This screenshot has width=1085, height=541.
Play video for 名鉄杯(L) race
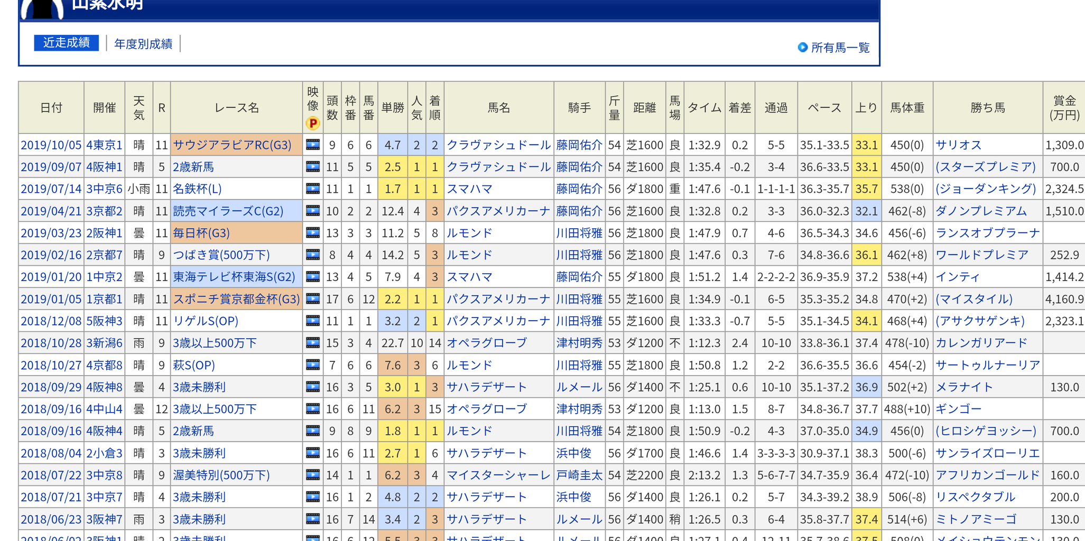312,189
